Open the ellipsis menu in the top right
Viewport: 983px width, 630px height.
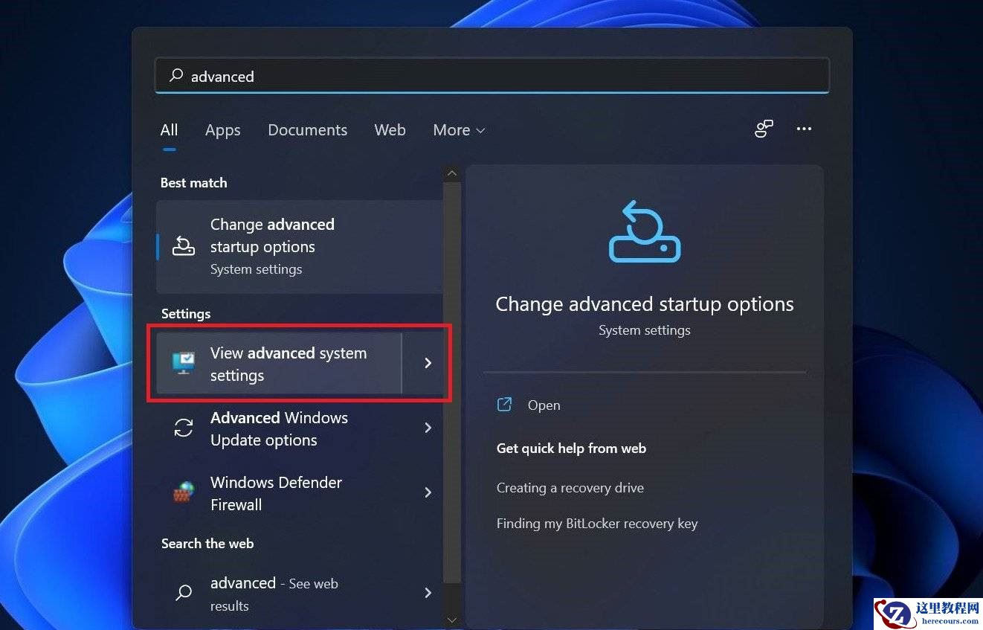click(x=804, y=129)
